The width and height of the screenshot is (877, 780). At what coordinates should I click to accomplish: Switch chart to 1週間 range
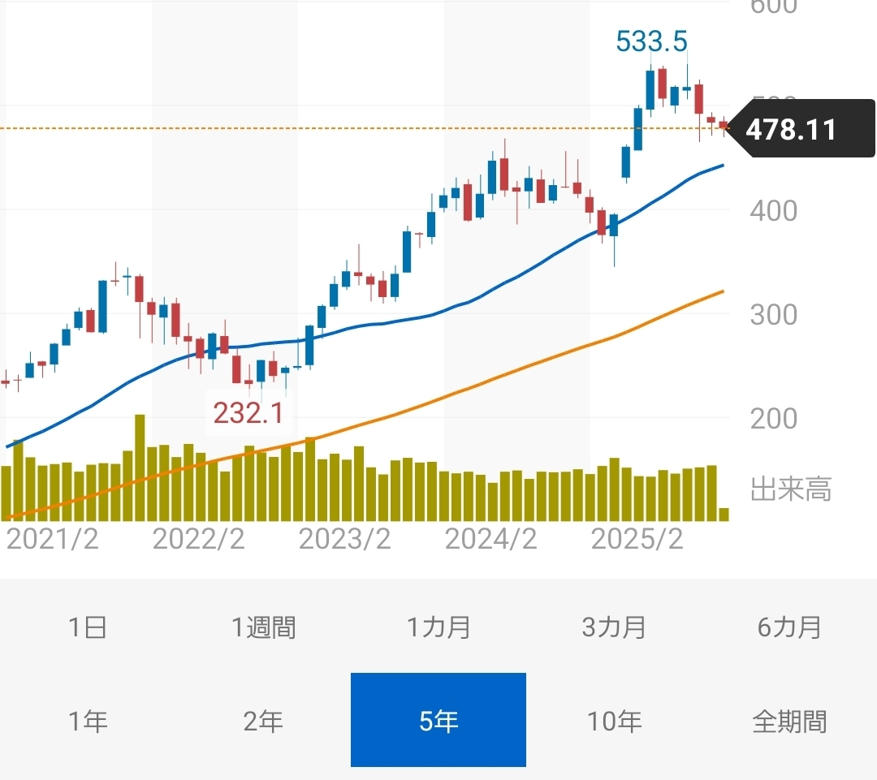pyautogui.click(x=263, y=627)
